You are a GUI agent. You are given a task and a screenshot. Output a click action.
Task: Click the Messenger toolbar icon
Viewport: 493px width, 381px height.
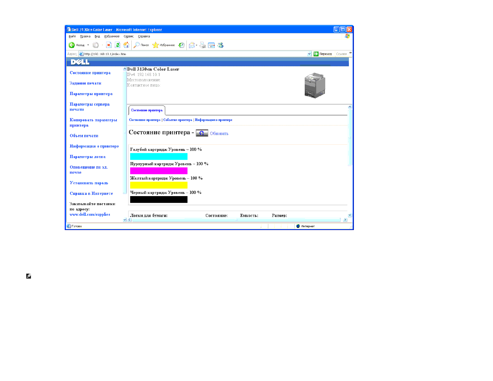pyautogui.click(x=220, y=45)
